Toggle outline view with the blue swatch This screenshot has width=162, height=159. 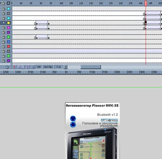[x=8, y=42]
